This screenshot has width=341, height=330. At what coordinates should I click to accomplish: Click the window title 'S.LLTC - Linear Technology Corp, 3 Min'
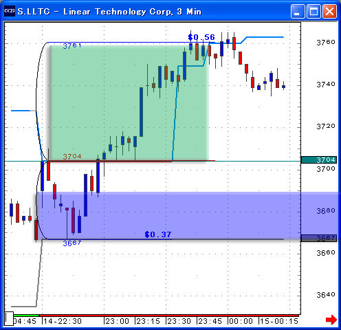click(x=109, y=12)
